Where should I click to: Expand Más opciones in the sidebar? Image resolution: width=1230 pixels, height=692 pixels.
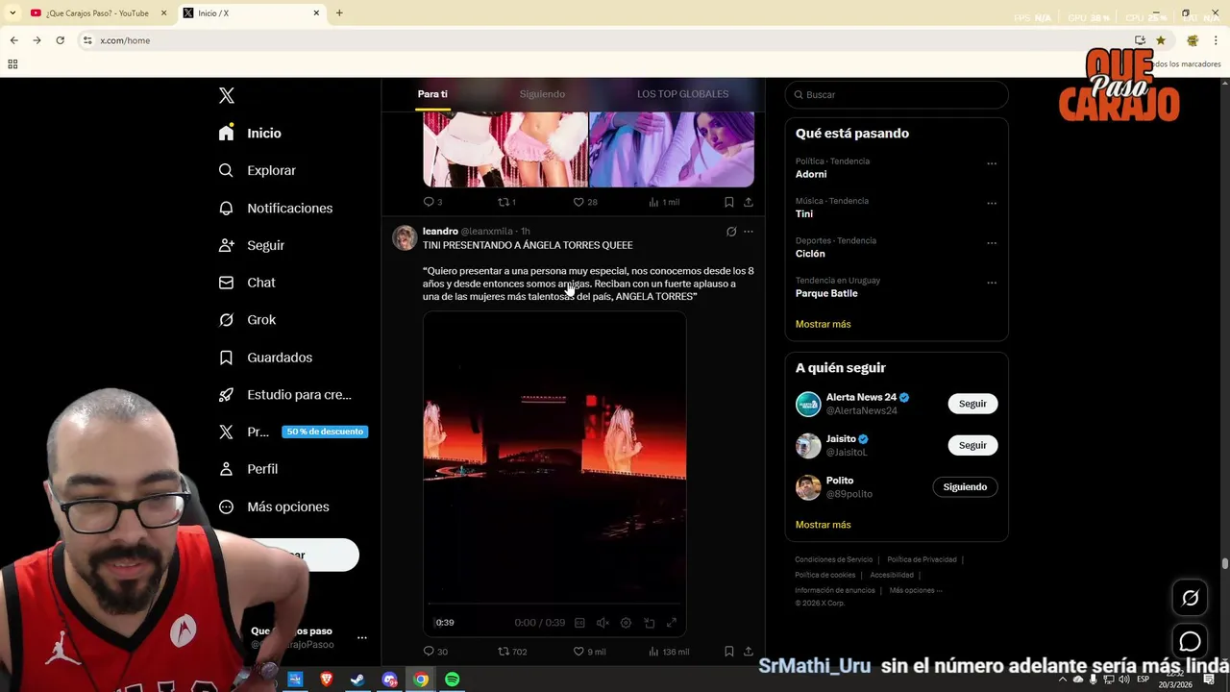click(x=274, y=507)
